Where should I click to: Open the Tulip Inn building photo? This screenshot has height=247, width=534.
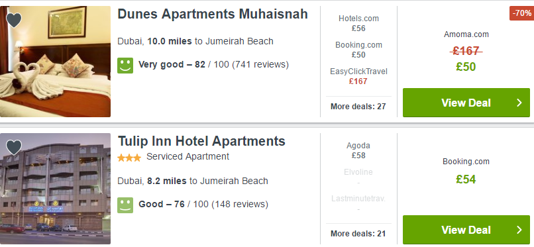click(x=55, y=189)
